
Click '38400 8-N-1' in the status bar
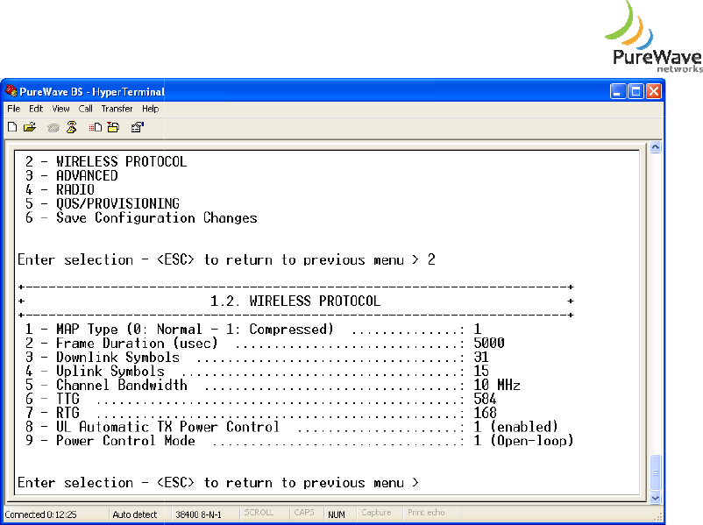coord(198,514)
